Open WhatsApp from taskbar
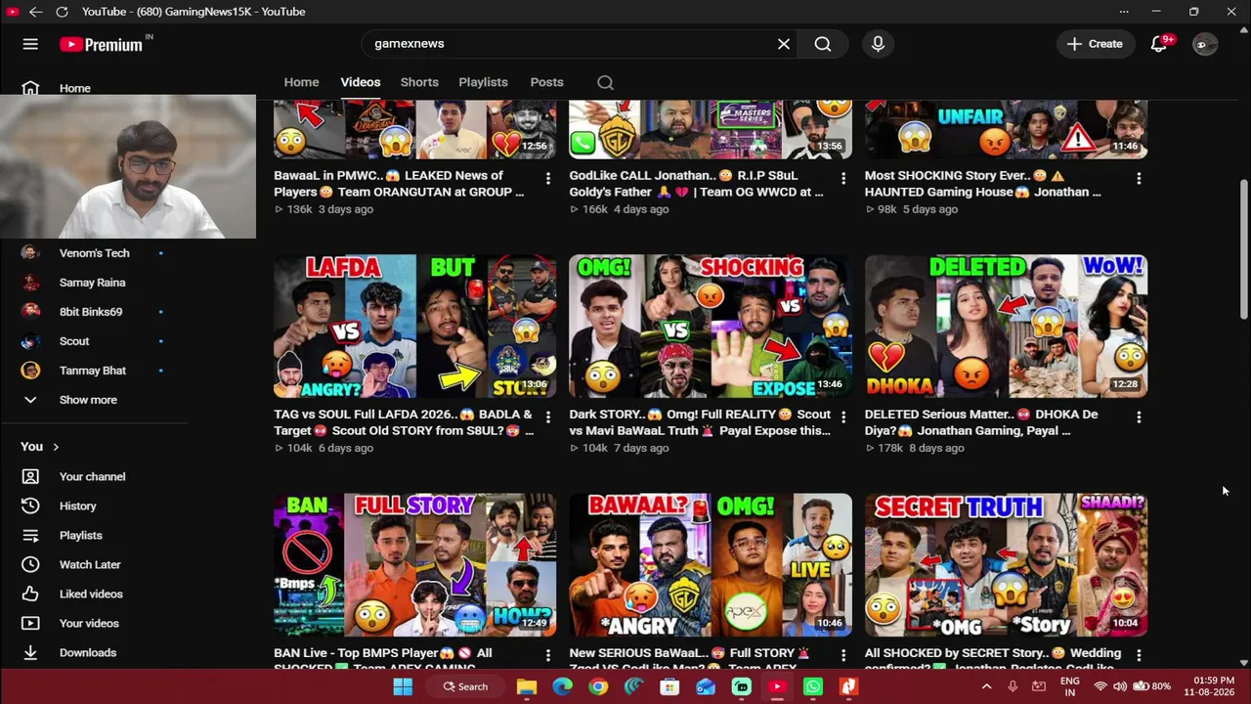 click(x=813, y=686)
